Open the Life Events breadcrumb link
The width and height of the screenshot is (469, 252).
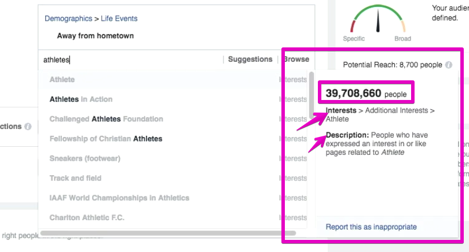coord(119,18)
